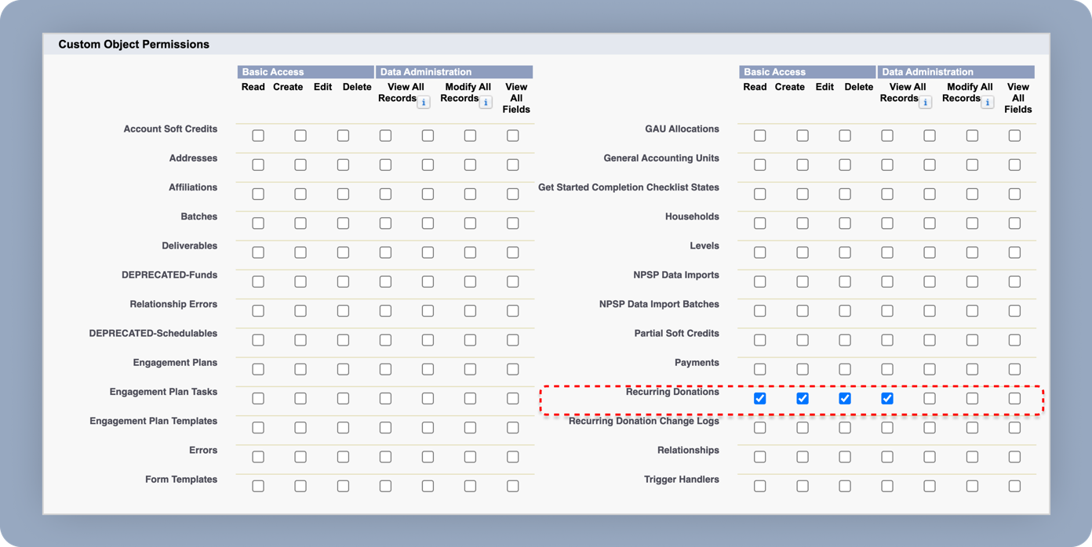1092x547 pixels.
Task: Check Read permission for Payments
Action: pos(759,369)
